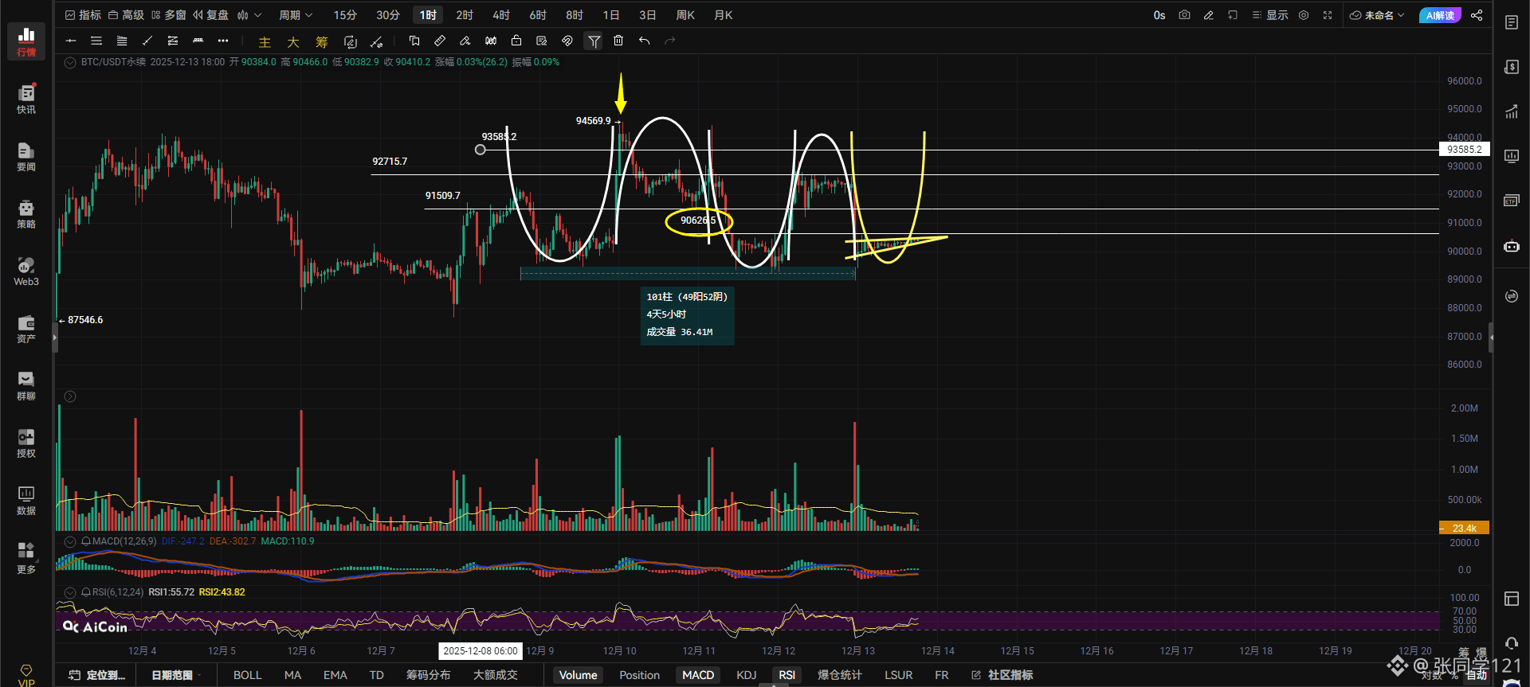
Task: Toggle the MACD indicator off
Action: (x=697, y=675)
